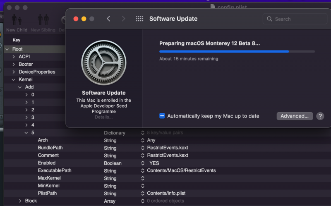
Task: Open Details... link under Seed Programme
Action: point(104,117)
